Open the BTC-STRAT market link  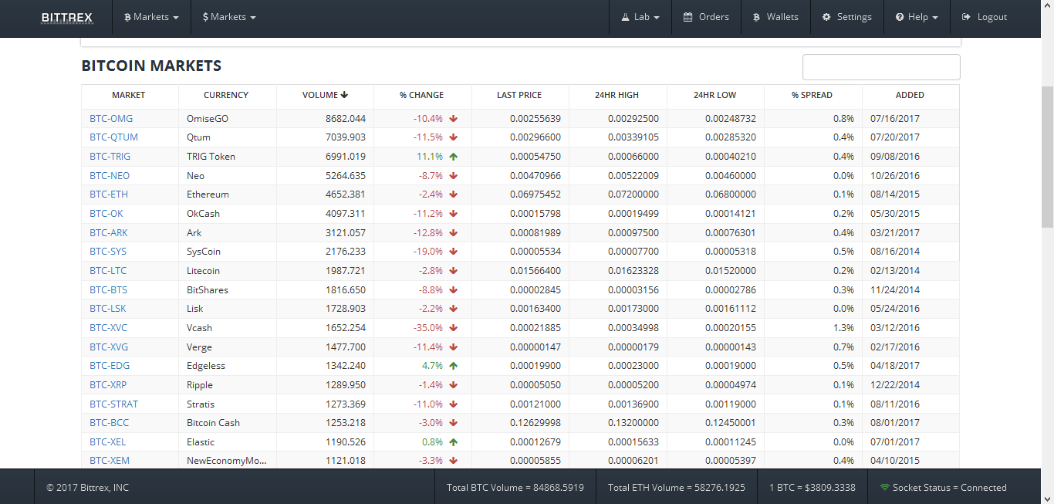pos(114,404)
